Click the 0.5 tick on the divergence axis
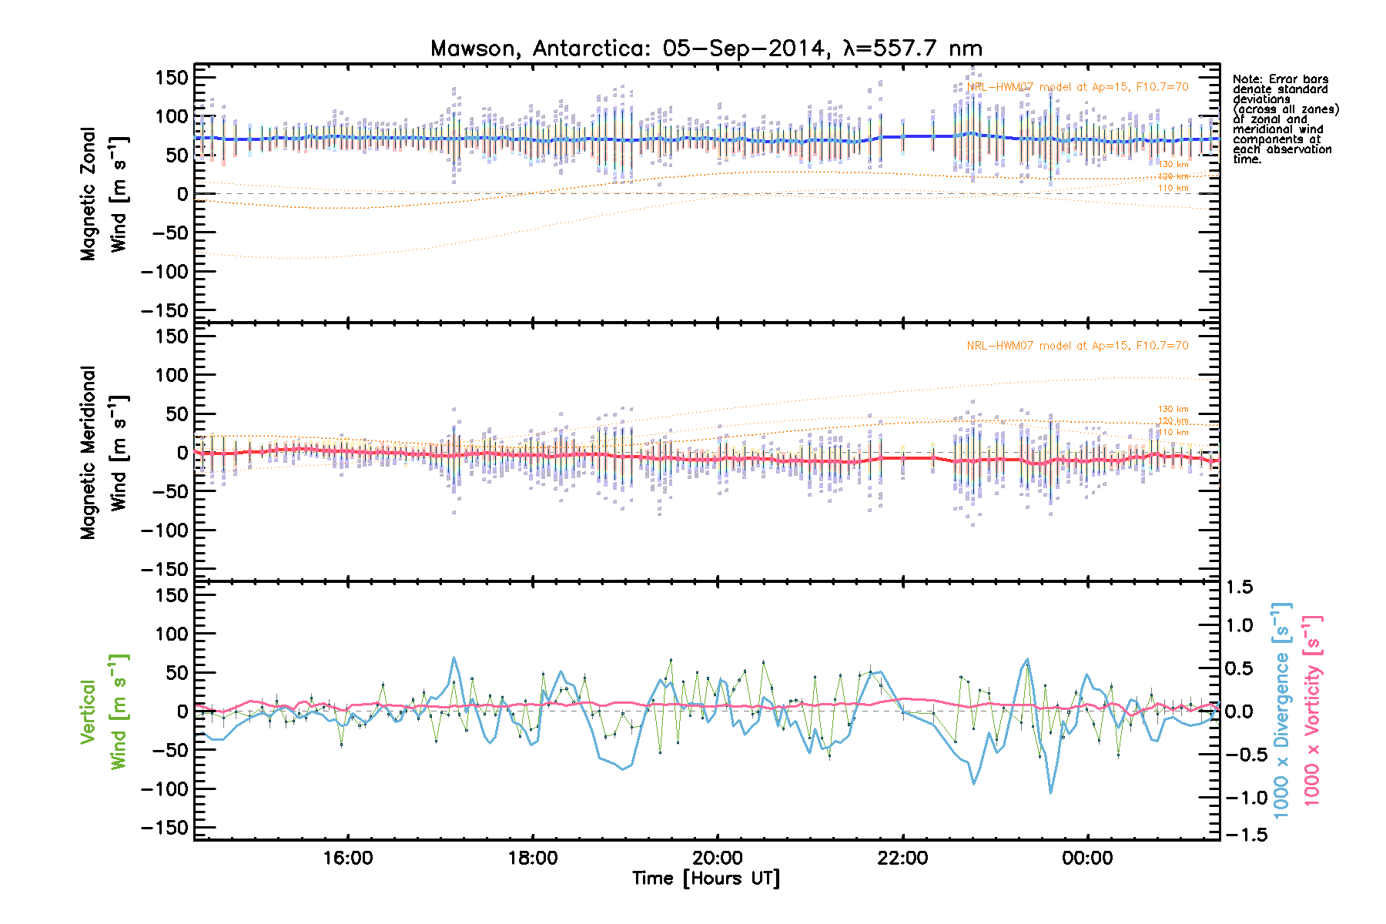 (x=1239, y=668)
